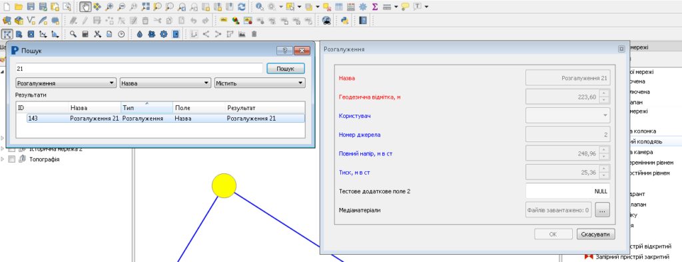Select the Zoom Out magnifier tool
Viewport: 682px width, 262px height.
click(121, 7)
